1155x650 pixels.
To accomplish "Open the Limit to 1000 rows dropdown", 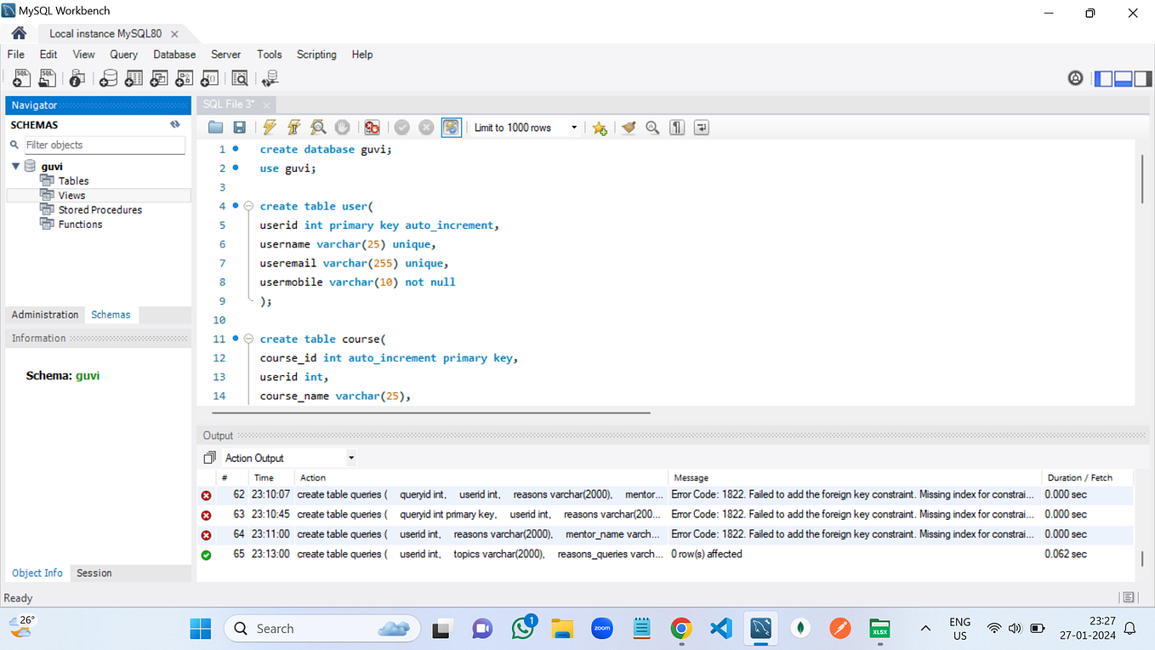I will click(574, 127).
